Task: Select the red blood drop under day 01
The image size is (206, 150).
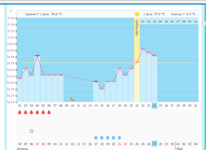Action: pos(20,112)
